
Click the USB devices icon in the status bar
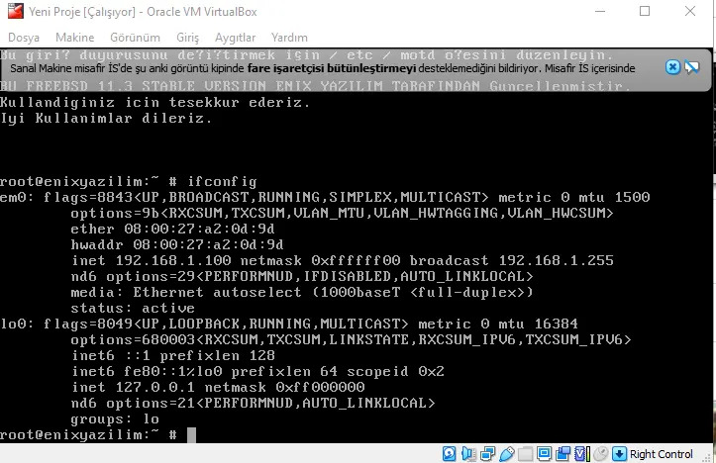click(x=507, y=453)
